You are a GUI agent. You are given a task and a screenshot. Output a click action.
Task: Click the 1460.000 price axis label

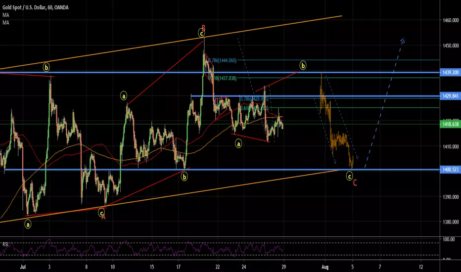451,20
